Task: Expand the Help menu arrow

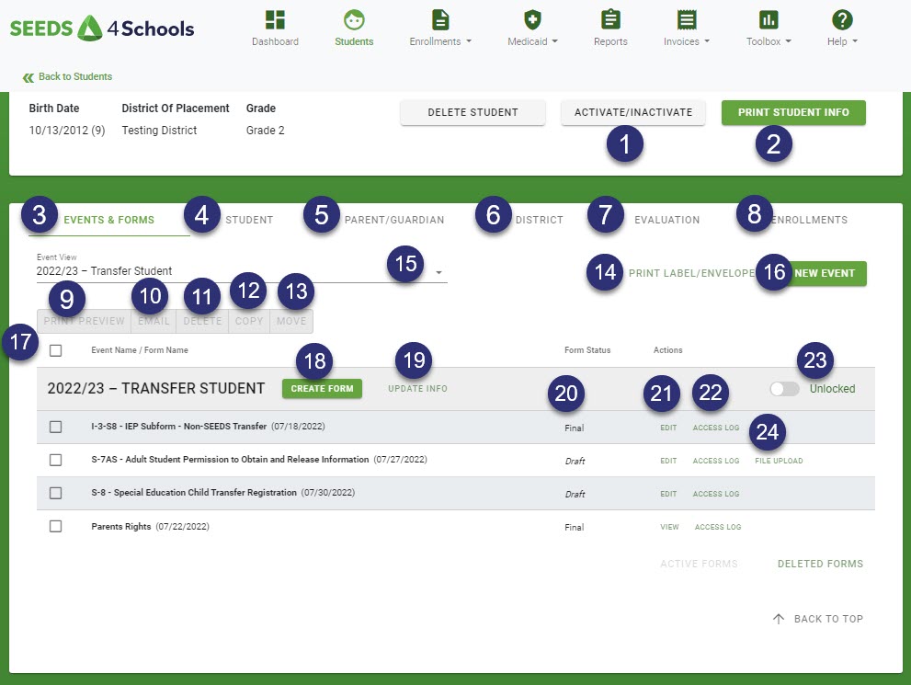Action: [x=855, y=41]
